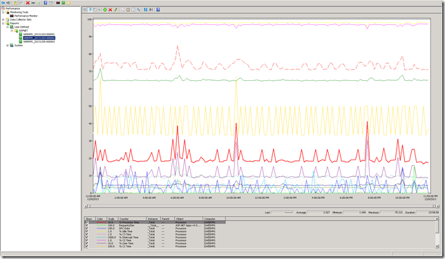Collapse the User Defined node
Viewport: 445px width, 259px height.
click(8, 27)
